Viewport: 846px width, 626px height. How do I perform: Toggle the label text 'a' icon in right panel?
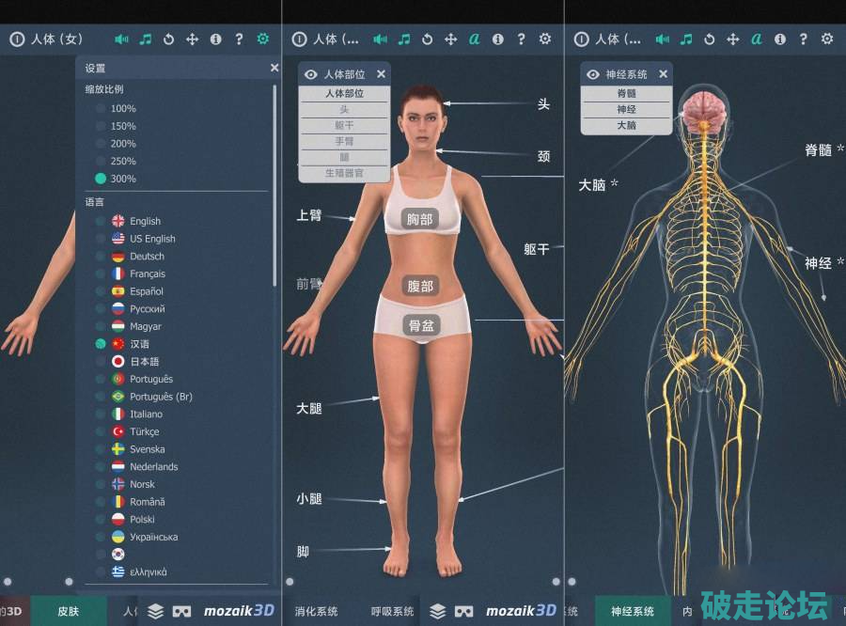[756, 39]
